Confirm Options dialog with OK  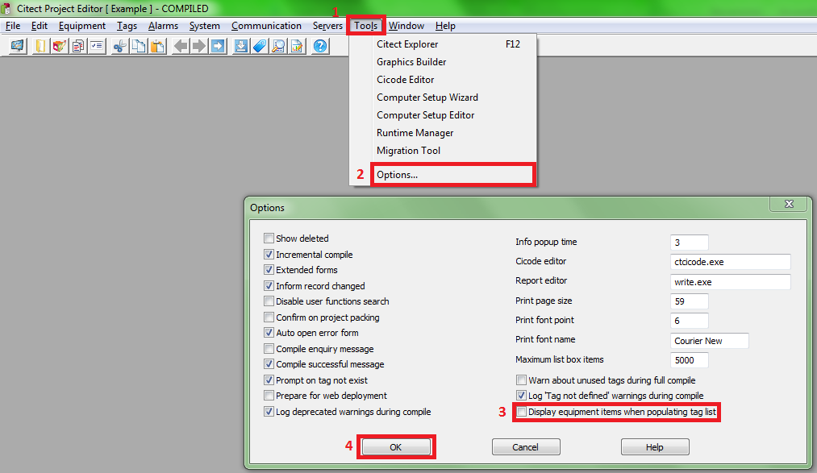pos(396,447)
